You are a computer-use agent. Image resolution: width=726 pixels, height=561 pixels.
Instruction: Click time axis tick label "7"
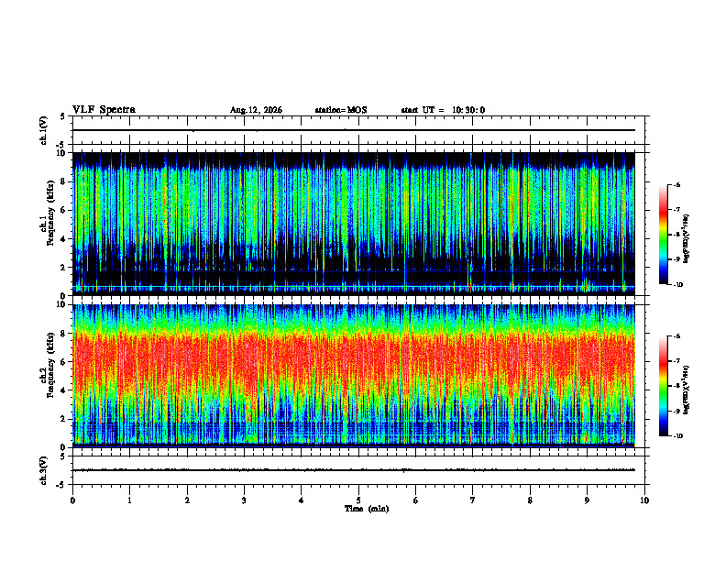pos(473,500)
